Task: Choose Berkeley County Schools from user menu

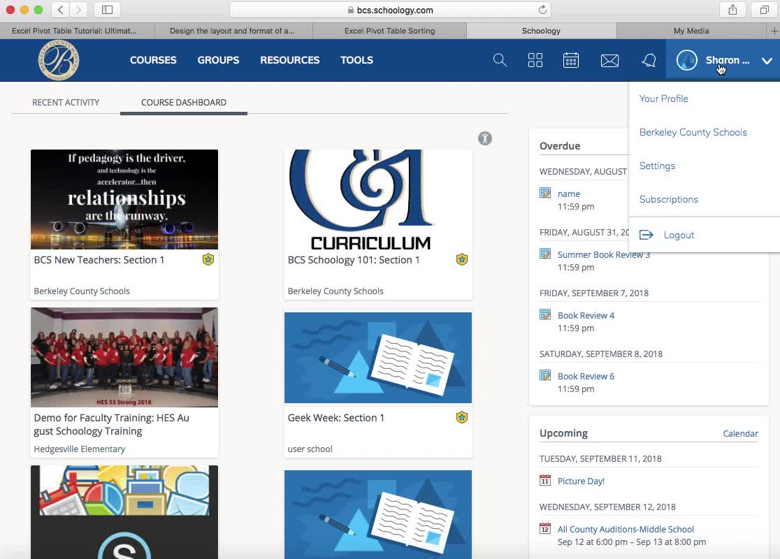Action: tap(693, 132)
